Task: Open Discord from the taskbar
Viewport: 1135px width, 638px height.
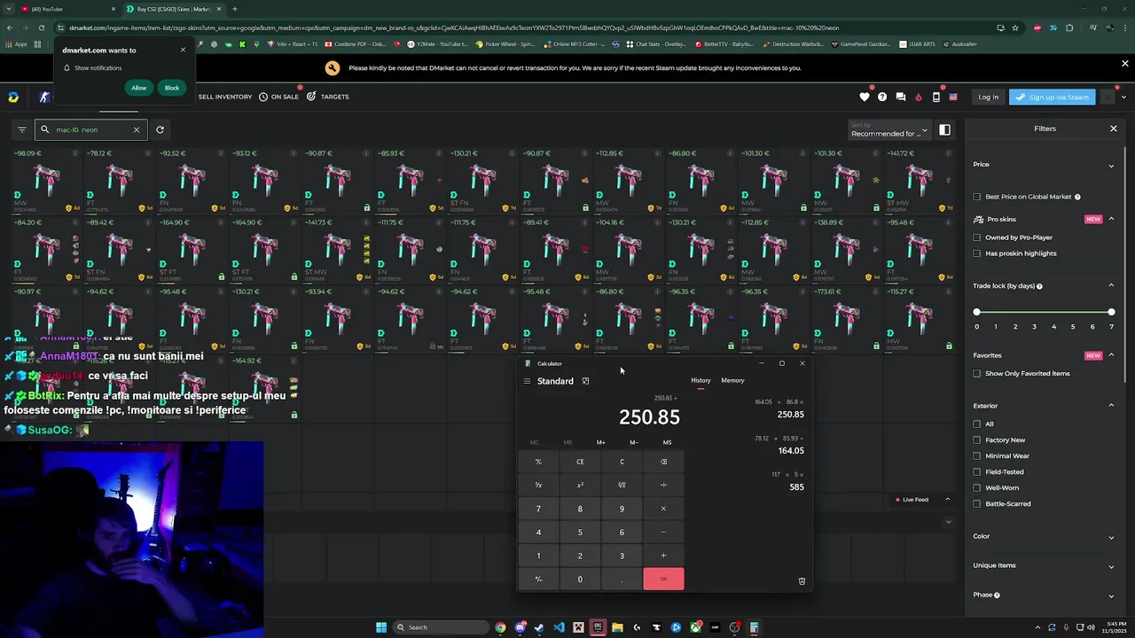Action: (520, 627)
